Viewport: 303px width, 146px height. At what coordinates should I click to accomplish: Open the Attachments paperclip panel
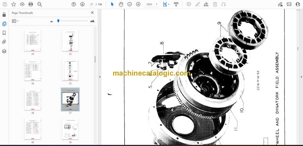[x=4, y=42]
